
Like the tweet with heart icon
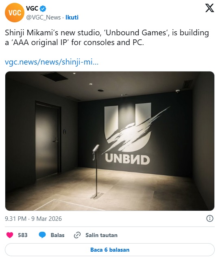tap(10, 235)
